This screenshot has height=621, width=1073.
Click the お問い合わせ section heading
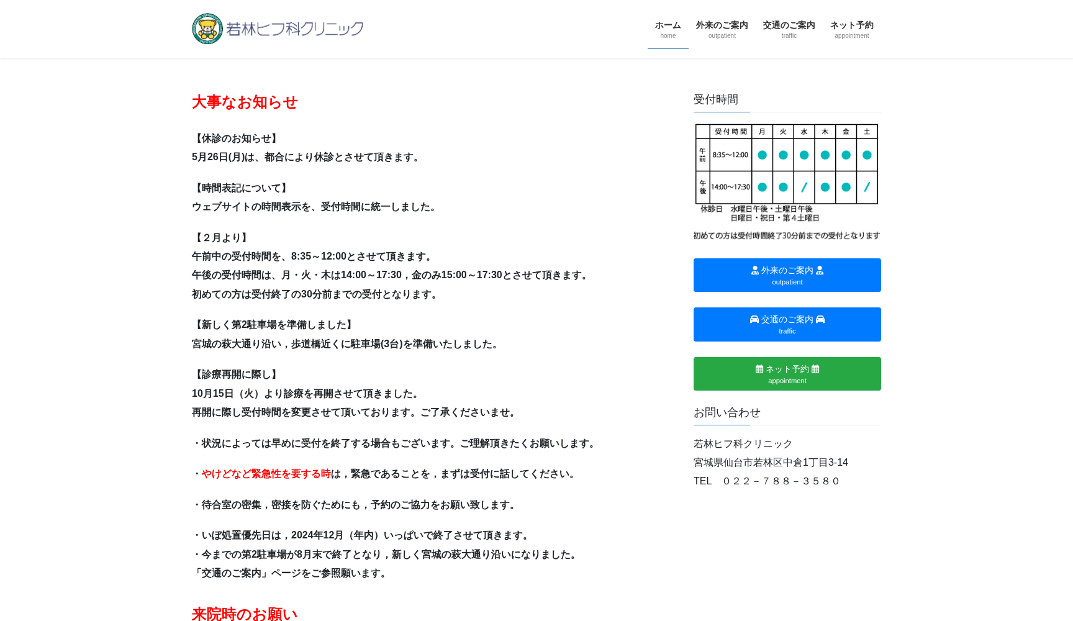727,412
